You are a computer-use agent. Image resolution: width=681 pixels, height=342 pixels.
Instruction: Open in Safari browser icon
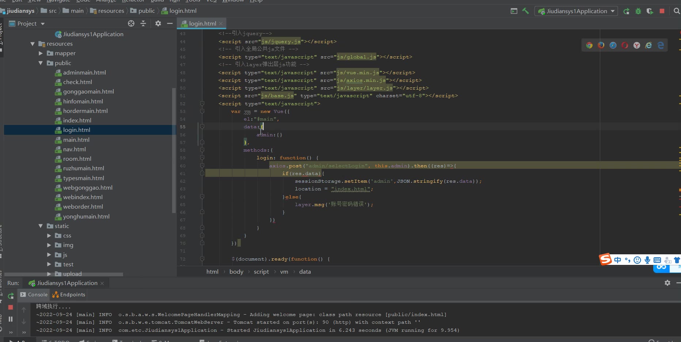tap(613, 45)
